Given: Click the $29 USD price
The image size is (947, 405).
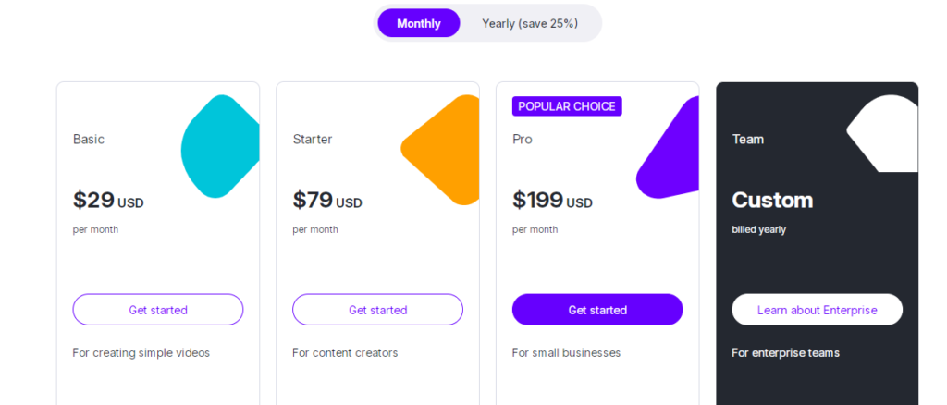Looking at the screenshot, I should [x=108, y=201].
